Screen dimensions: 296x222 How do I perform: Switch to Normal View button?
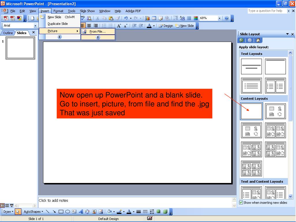pyautogui.click(x=2, y=206)
